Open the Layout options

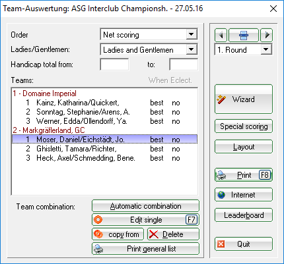(x=244, y=147)
